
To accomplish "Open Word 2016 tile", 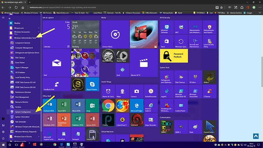I will click(x=78, y=106).
